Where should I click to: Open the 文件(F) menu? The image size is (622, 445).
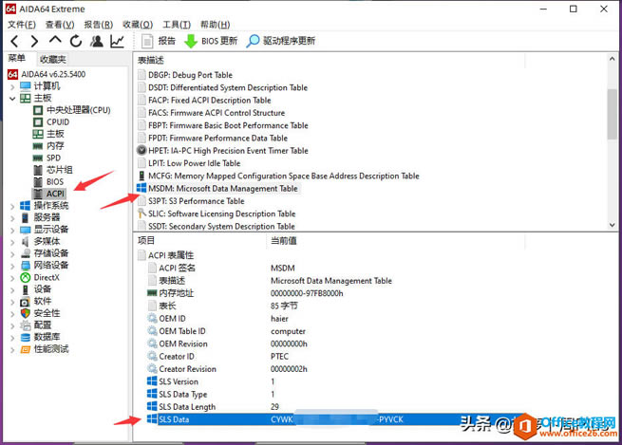coord(22,25)
